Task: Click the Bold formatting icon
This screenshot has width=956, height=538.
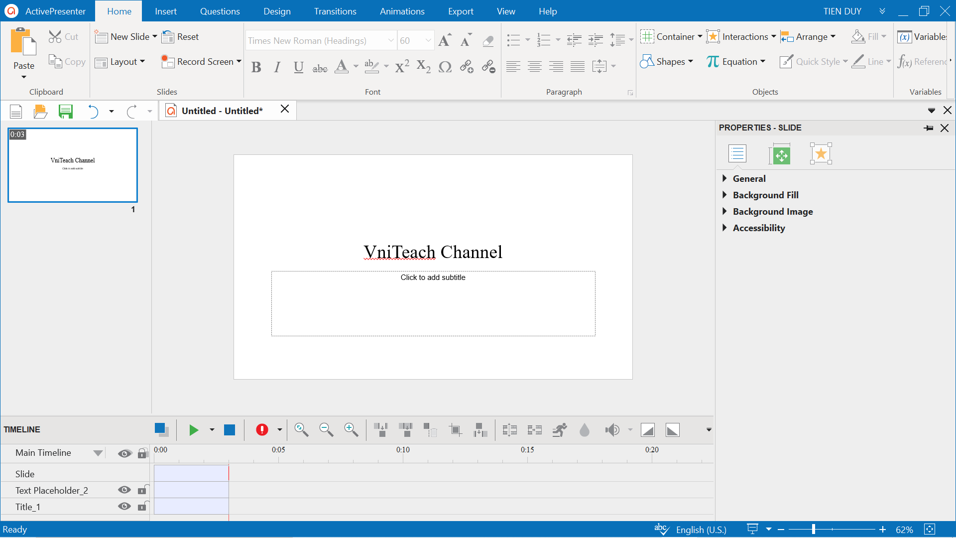Action: click(256, 67)
